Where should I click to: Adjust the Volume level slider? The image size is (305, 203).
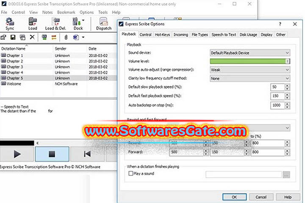tap(250, 61)
